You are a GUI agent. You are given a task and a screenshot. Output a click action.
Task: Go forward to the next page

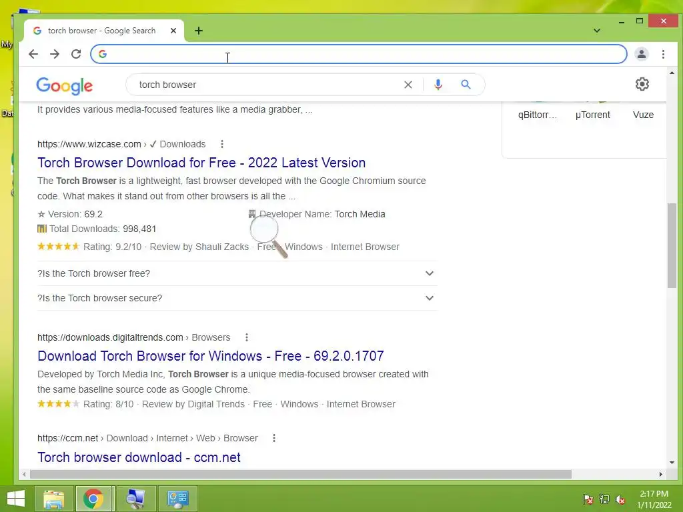click(x=55, y=54)
